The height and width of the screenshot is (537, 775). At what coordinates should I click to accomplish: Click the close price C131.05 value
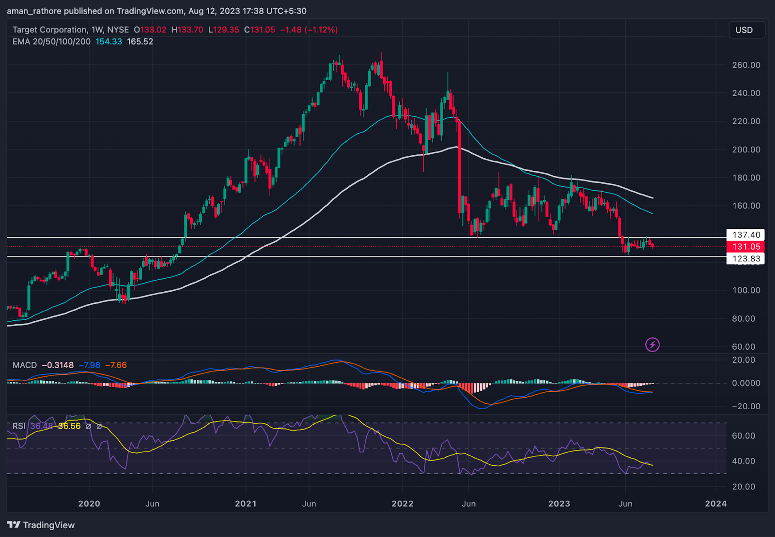pos(260,30)
